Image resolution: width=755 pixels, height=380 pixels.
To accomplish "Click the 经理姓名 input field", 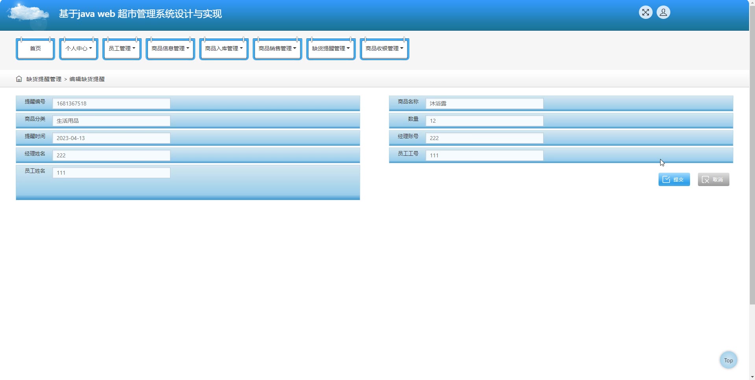I will coord(111,155).
